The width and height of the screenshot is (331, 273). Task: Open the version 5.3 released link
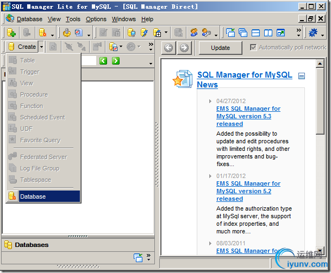[x=248, y=116]
